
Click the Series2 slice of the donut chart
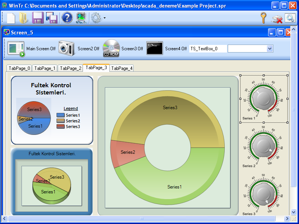(127, 152)
